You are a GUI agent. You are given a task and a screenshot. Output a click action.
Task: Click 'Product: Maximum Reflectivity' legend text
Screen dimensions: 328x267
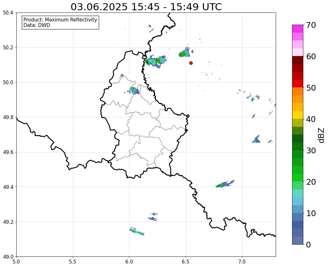pos(60,20)
